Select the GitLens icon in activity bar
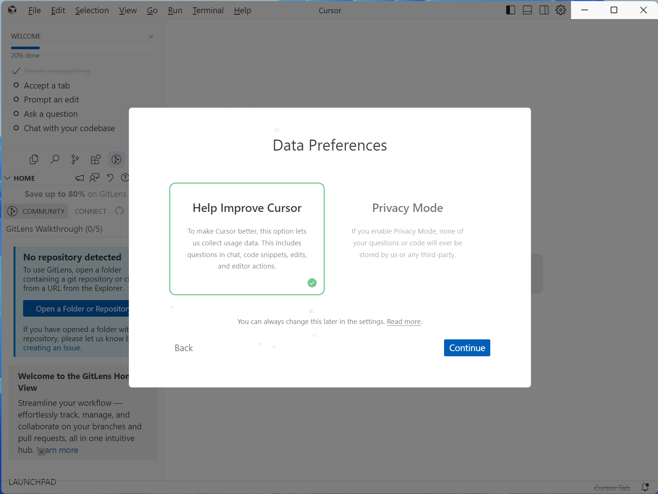This screenshot has width=658, height=494. pos(116,159)
